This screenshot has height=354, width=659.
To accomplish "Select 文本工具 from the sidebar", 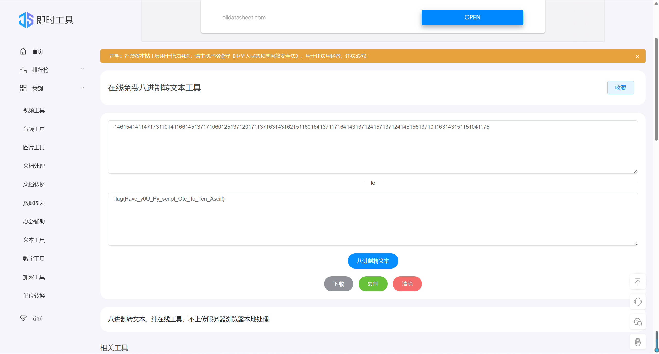I will tap(34, 240).
